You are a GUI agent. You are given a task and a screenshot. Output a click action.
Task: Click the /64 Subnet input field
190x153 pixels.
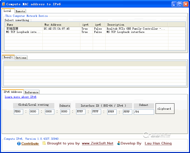[144, 112]
